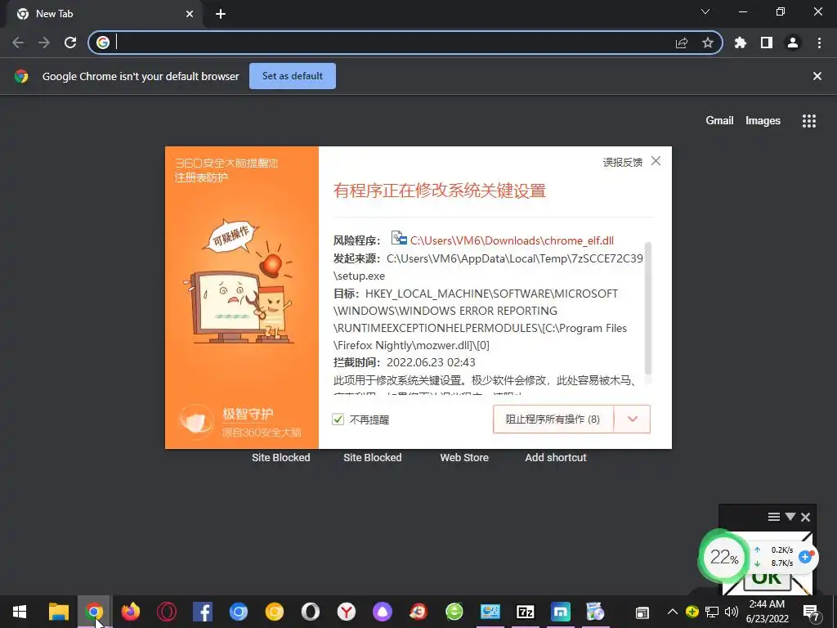Open purple Alice assistant icon in taskbar
Screen dimensions: 837x628
coord(383,612)
